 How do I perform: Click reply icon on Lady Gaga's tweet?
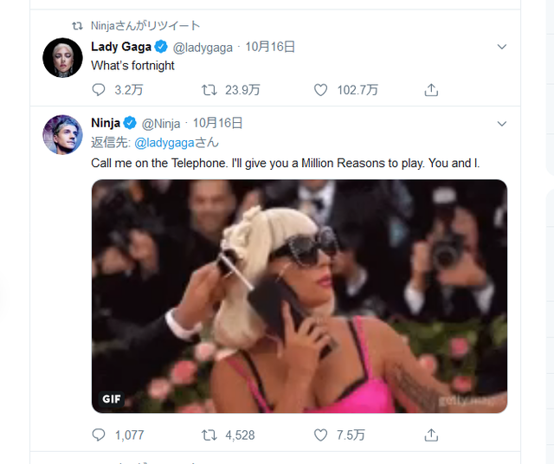tap(98, 89)
